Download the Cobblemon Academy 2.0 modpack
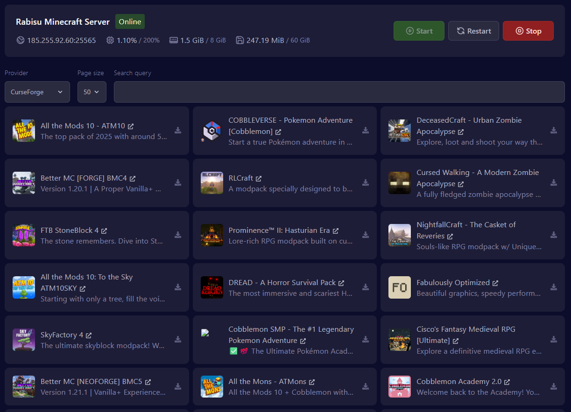571x412 pixels. (x=554, y=386)
